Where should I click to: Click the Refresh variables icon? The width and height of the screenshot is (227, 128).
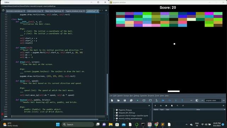coord(183,106)
